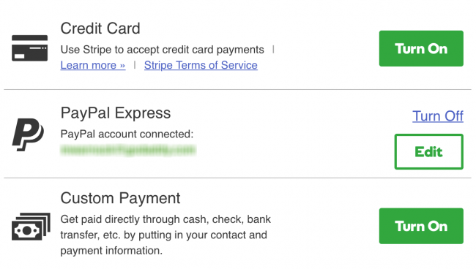This screenshot has width=476, height=269.
Task: Click the 'Use Stripe to accept' description text
Action: point(162,50)
